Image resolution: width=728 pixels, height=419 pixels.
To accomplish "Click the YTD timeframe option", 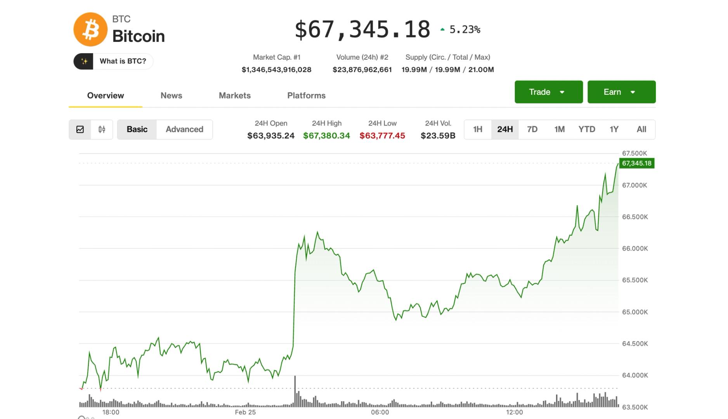I will point(587,130).
